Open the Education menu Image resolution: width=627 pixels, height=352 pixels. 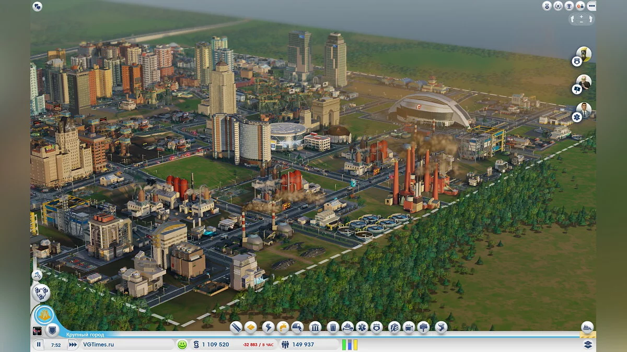point(394,327)
